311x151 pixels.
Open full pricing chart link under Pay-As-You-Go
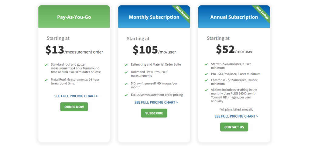[x=76, y=96]
